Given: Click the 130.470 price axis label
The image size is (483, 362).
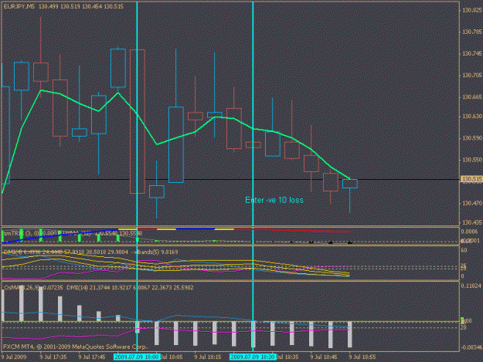Looking at the screenshot, I should 472,203.
